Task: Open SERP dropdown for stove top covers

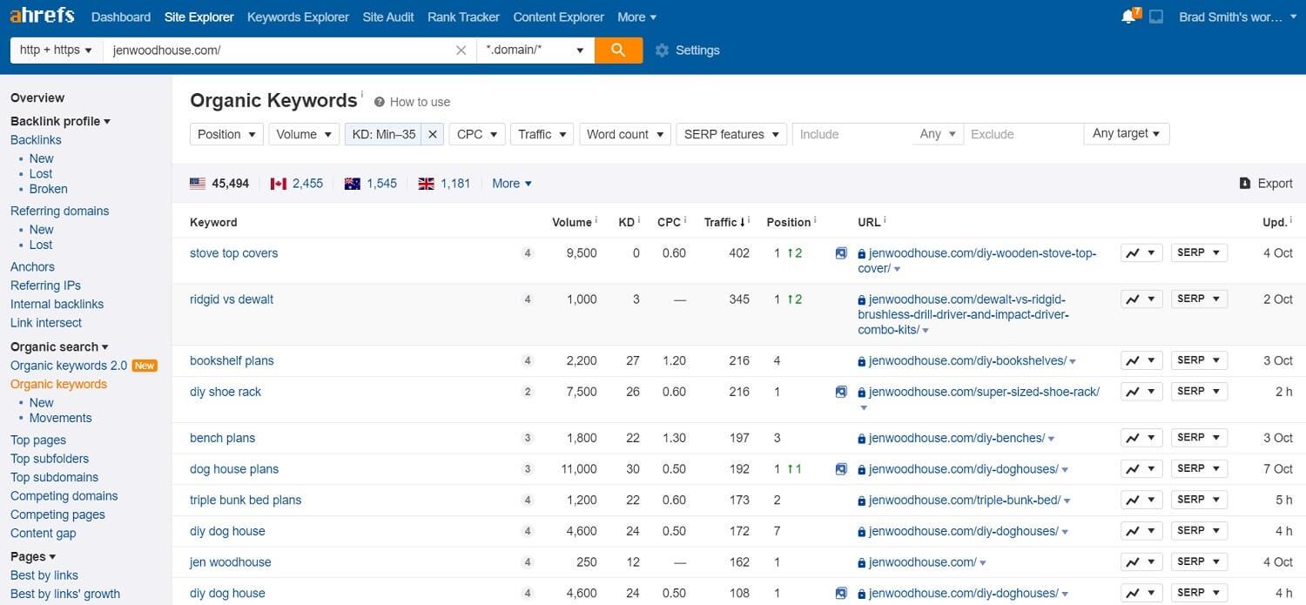Action: [1200, 252]
